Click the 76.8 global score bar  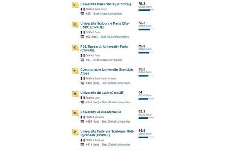click(x=146, y=10)
